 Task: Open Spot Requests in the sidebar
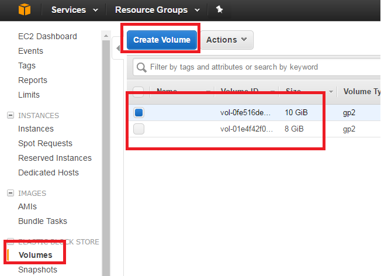point(45,143)
